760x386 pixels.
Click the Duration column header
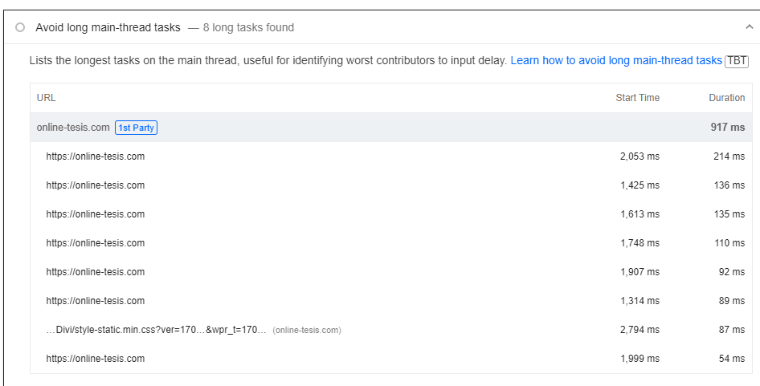click(x=726, y=98)
